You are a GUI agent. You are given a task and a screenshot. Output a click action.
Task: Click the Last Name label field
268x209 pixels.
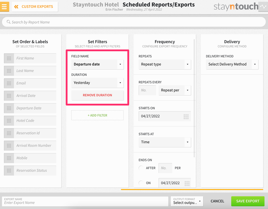(35, 71)
